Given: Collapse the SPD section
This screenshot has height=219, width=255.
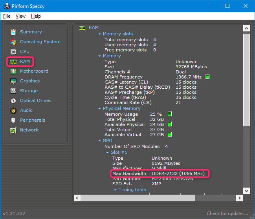Looking at the screenshot, I should (100, 141).
